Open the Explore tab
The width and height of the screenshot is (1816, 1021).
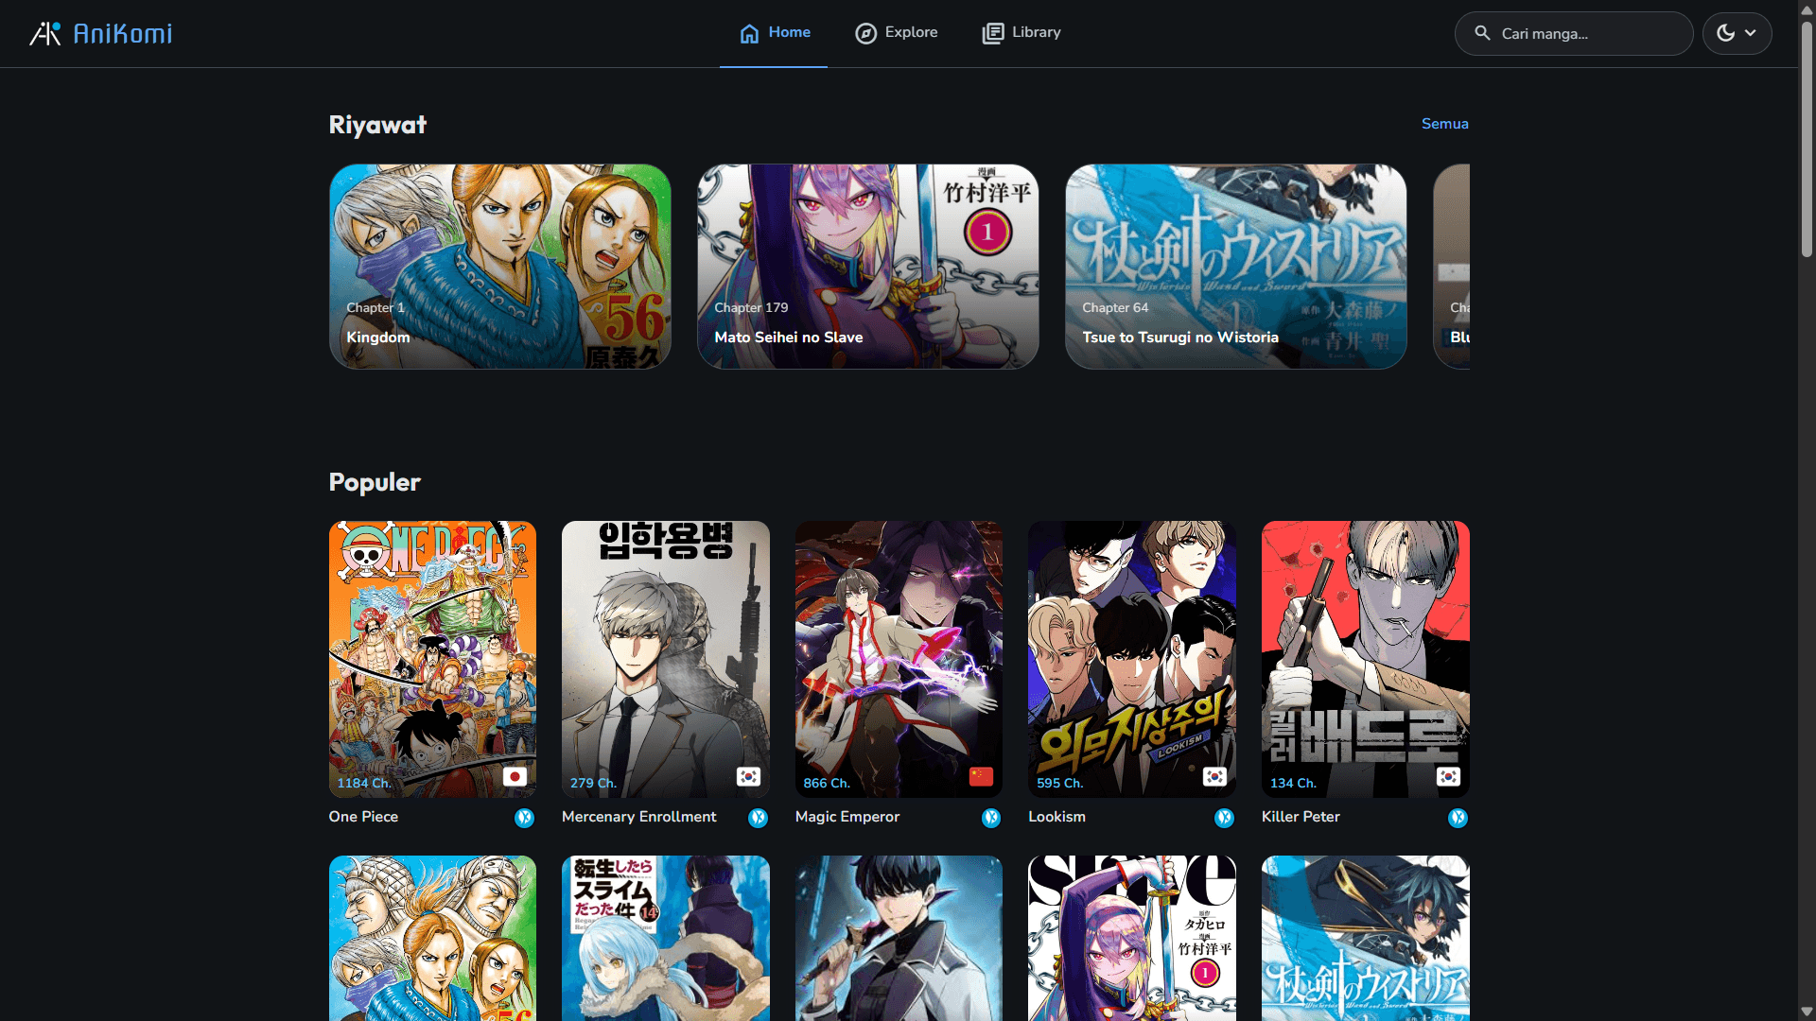coord(896,33)
